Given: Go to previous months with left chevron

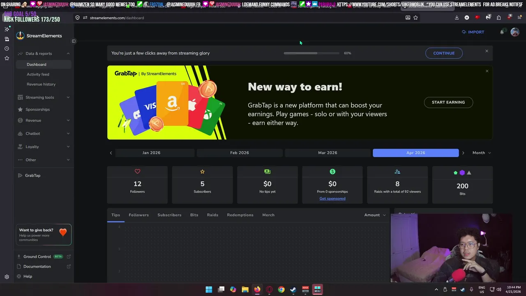Looking at the screenshot, I should [111, 153].
